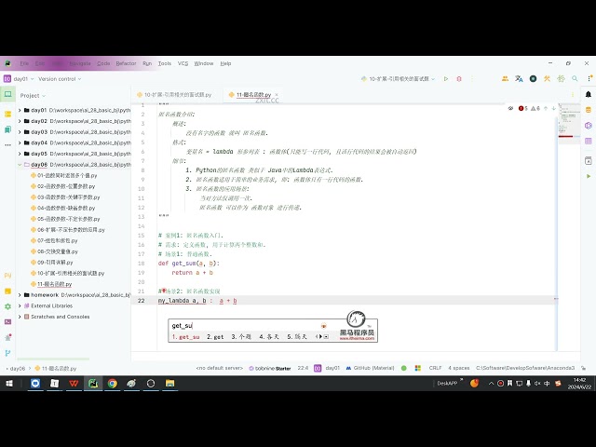Open the Tools menu

point(165,63)
